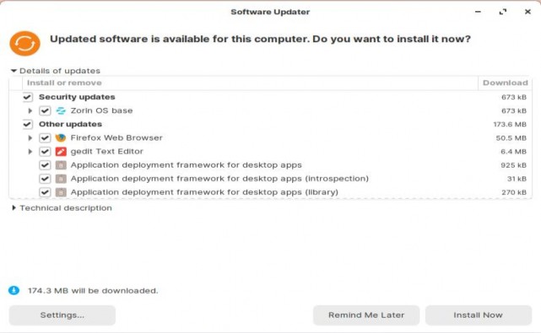Image resolution: width=541 pixels, height=333 pixels.
Task: Click the gedit Text Editor icon
Action: [61, 152]
